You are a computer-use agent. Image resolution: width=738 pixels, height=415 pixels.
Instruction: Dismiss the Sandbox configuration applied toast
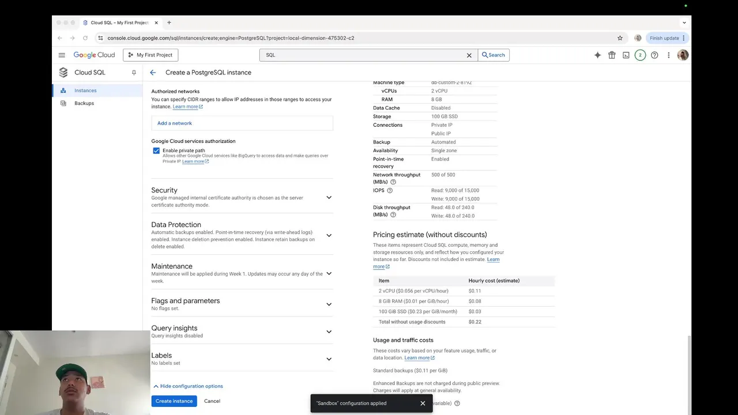coord(423,403)
